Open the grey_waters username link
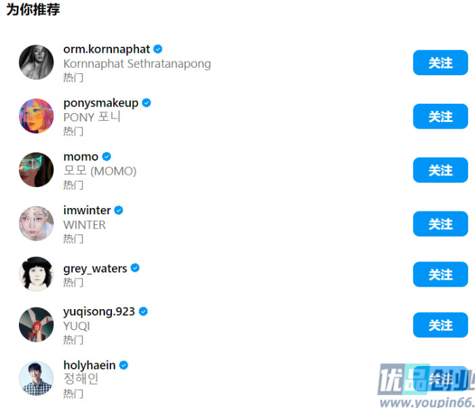 coord(95,269)
